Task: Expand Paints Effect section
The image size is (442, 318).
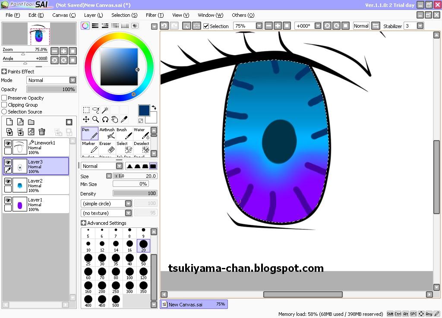Action: point(4,72)
